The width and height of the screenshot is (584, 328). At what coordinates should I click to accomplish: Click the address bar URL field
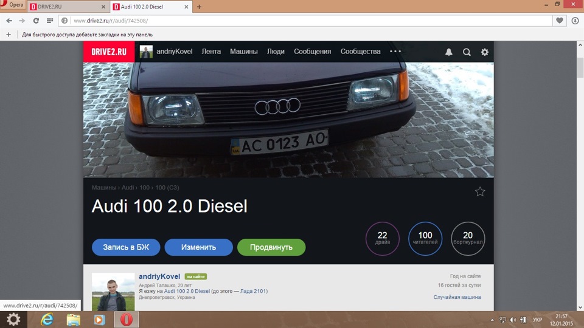(x=305, y=21)
